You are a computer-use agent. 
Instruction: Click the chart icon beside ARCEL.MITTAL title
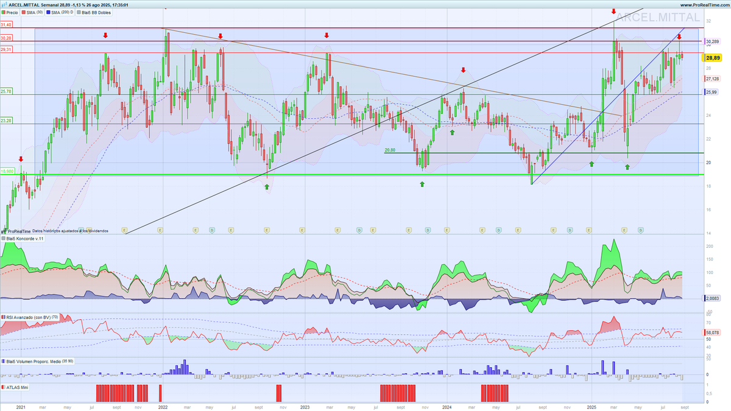coord(4,4)
